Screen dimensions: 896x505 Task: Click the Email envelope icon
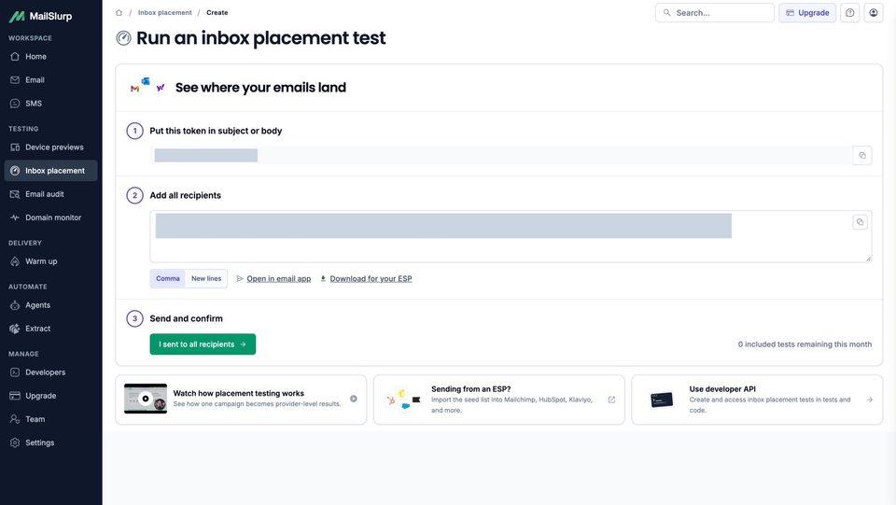point(15,80)
